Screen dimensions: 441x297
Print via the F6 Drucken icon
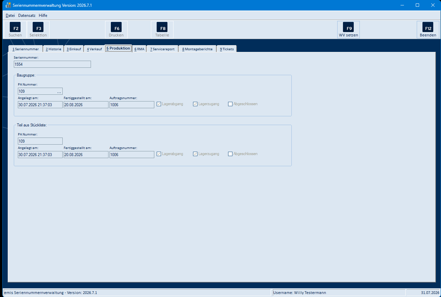(x=116, y=30)
